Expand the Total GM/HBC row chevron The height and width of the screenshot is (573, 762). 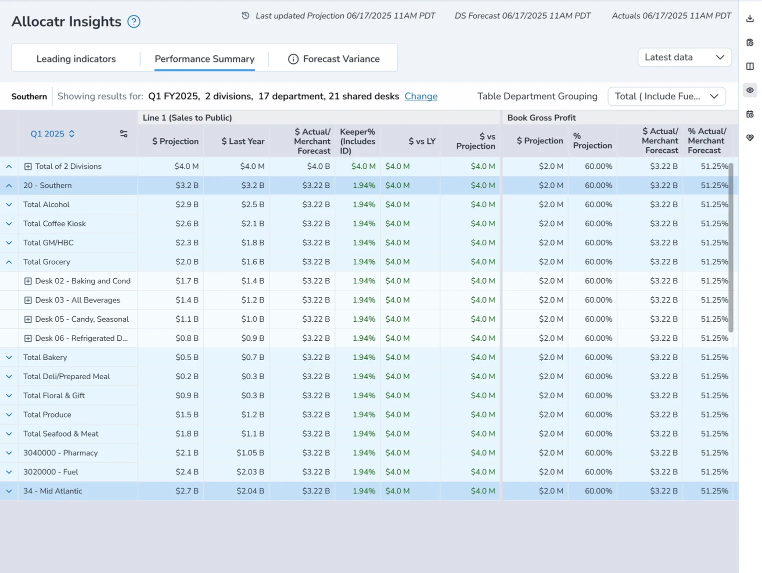pyautogui.click(x=9, y=243)
